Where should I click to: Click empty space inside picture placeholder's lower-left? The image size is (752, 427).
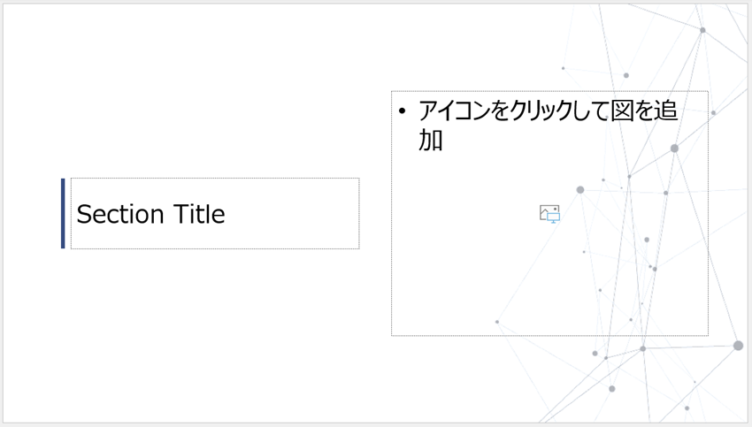click(x=434, y=301)
